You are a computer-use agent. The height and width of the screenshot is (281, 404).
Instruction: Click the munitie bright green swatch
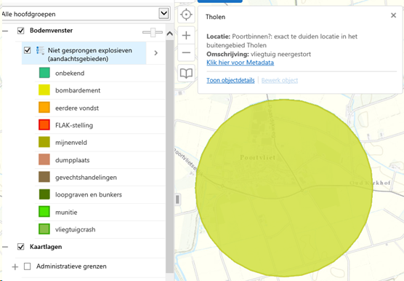[x=44, y=212]
